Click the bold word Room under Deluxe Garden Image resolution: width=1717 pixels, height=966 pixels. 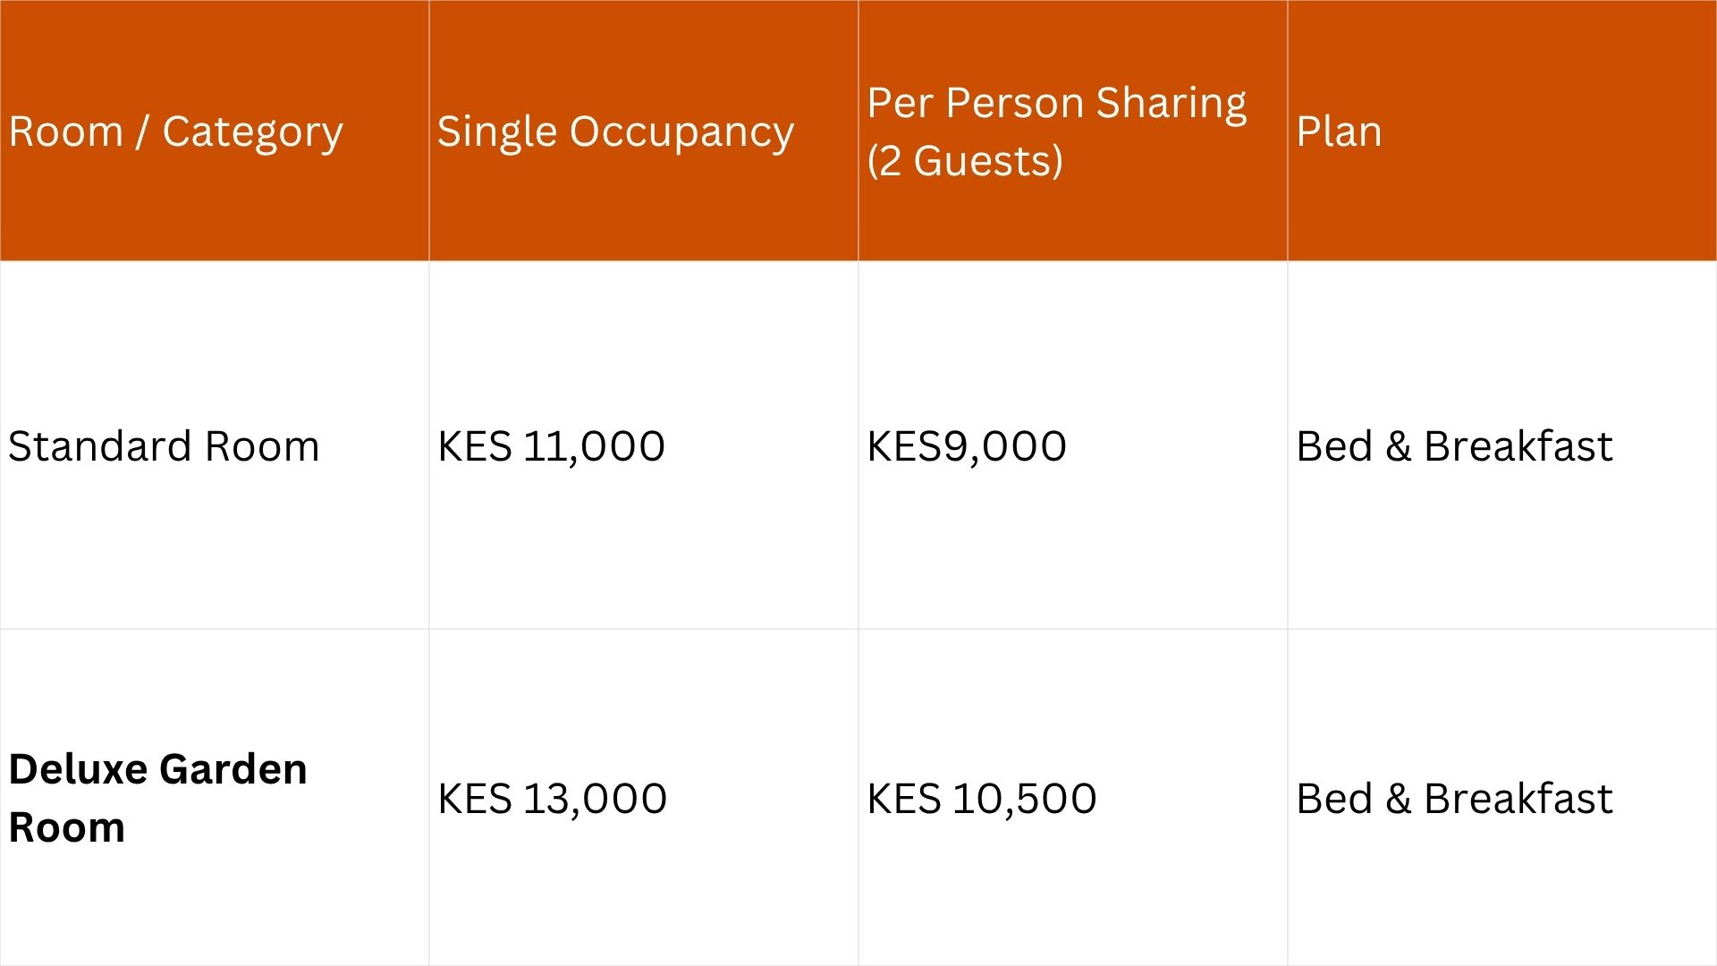pyautogui.click(x=67, y=827)
